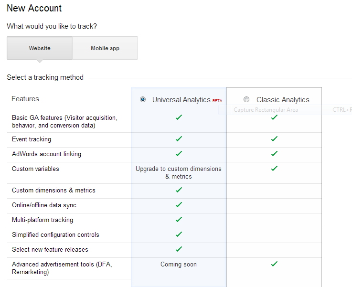Image resolution: width=352 pixels, height=287 pixels.
Task: Click the 'Upgrade to custom dimensions & metrics' text
Action: point(179,172)
